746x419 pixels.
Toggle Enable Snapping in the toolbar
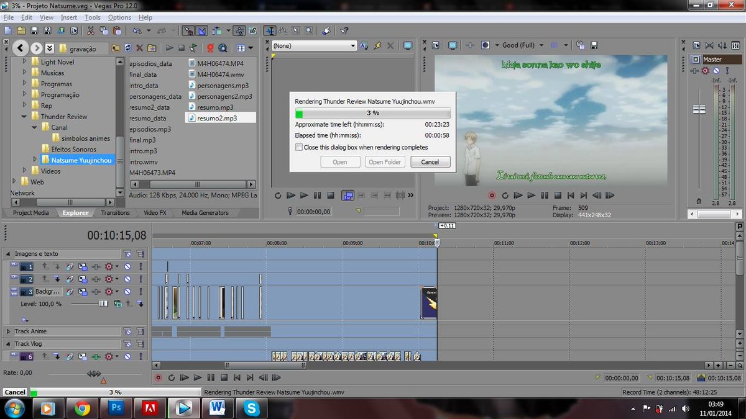tap(188, 30)
